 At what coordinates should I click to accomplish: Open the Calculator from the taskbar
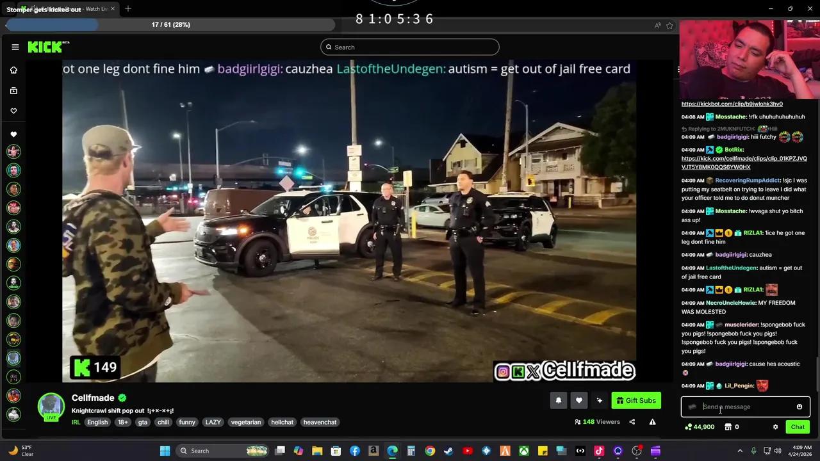click(x=411, y=451)
